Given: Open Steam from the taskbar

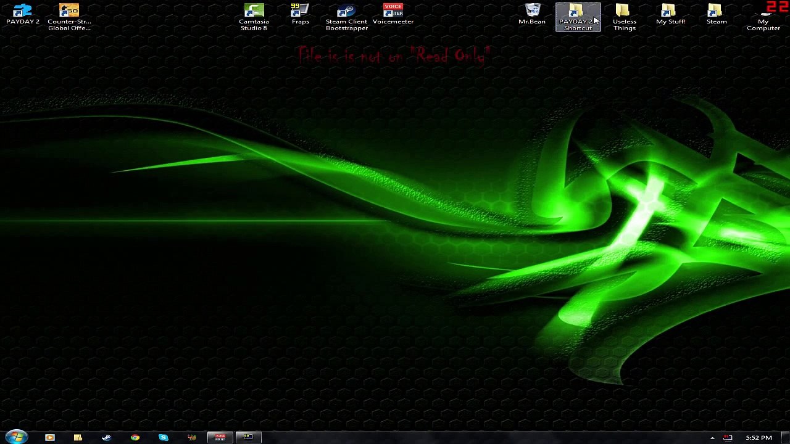Looking at the screenshot, I should (x=106, y=437).
